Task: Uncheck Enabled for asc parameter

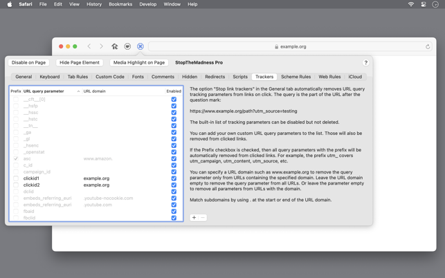Action: pos(174,158)
